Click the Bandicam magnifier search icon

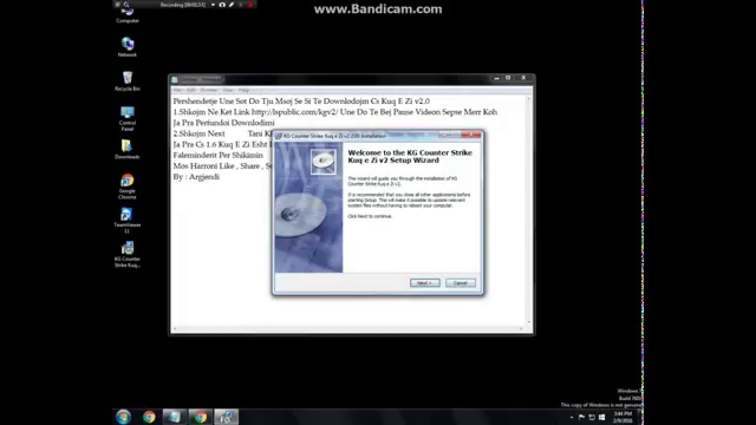point(126,5)
